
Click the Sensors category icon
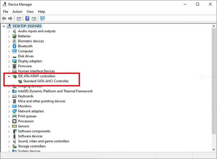coord(14,126)
